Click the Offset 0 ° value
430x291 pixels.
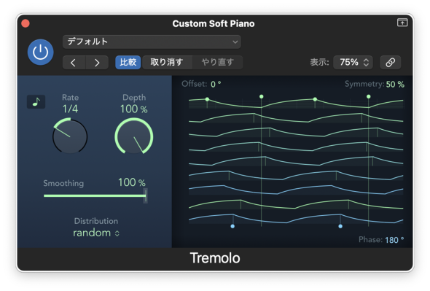click(216, 84)
